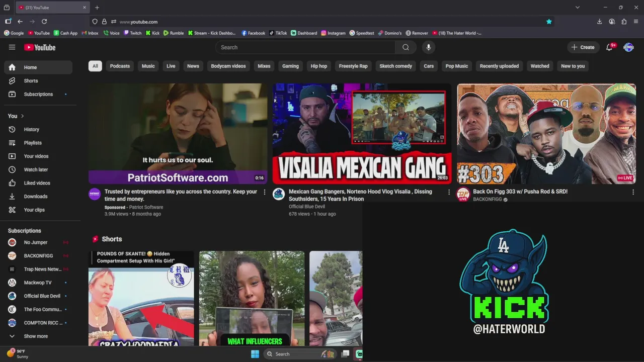Open Patriot Software sponsor link
644x362 pixels.
coord(146,207)
